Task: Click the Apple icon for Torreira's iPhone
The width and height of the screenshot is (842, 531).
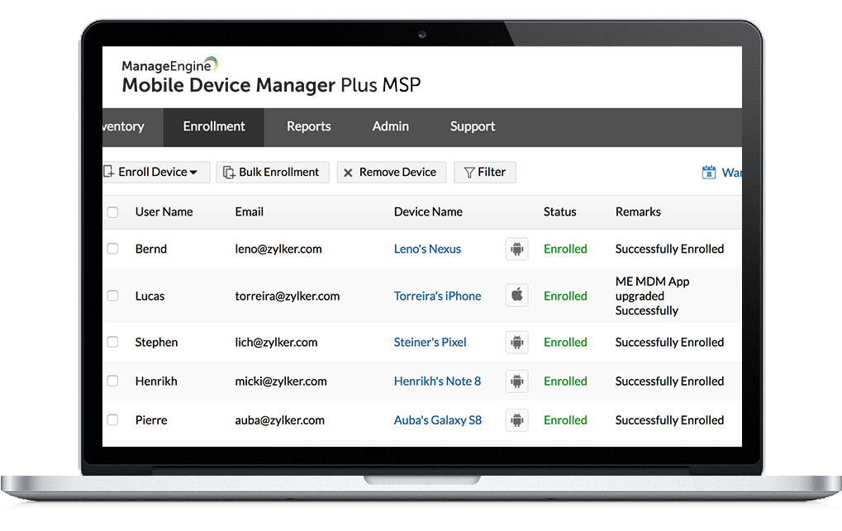Action: click(516, 296)
